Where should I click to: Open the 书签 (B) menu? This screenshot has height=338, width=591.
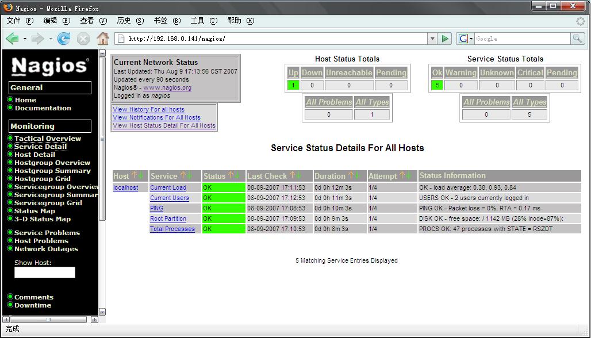[x=167, y=21]
